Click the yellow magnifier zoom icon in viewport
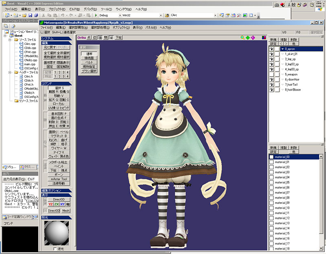The width and height of the screenshot is (326, 254). click(x=242, y=38)
